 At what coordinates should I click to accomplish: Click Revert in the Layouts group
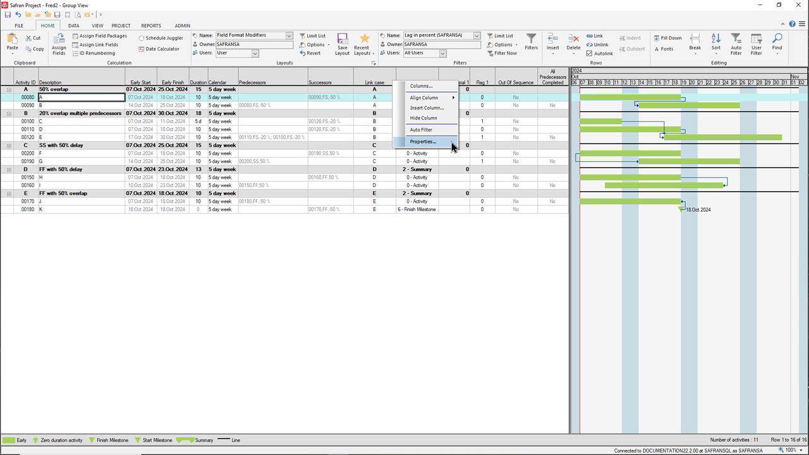pos(310,53)
